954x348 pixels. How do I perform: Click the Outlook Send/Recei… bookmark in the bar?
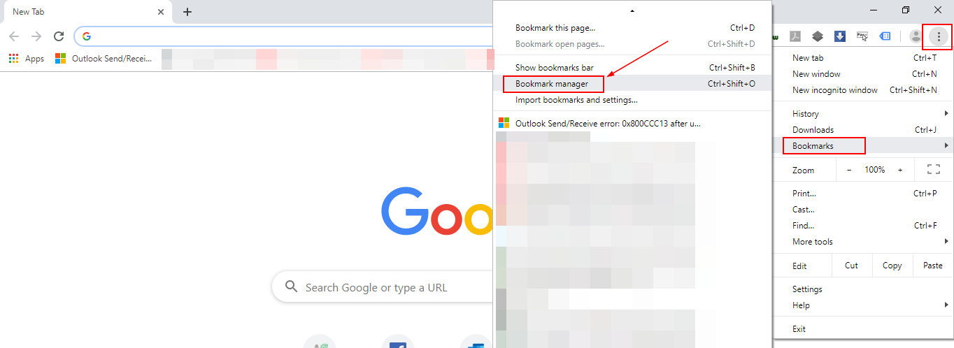click(104, 59)
